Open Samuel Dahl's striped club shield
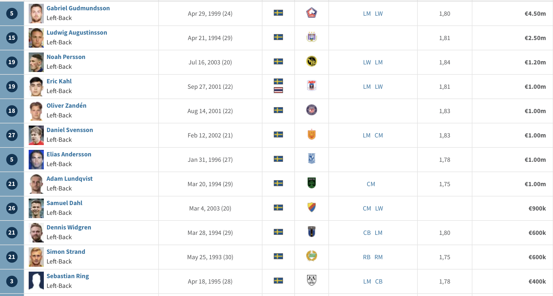Screen dimensions: 553x296 click(x=311, y=208)
